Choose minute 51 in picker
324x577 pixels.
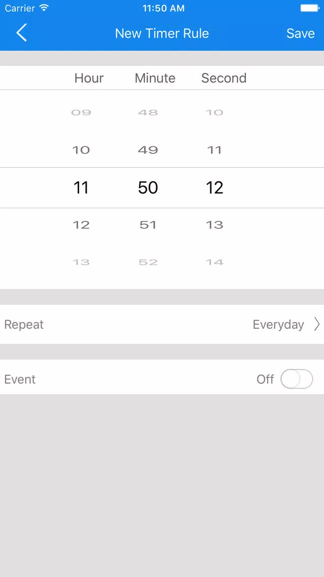148,225
